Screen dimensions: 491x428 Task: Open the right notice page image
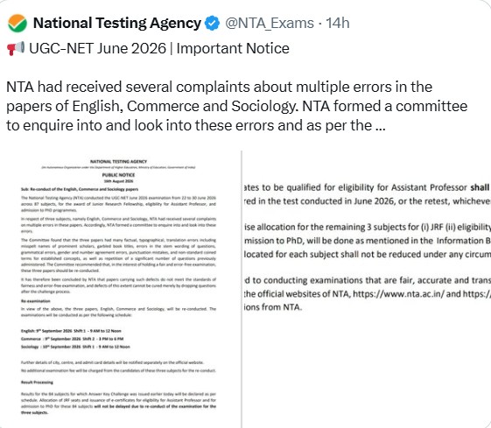coord(367,290)
